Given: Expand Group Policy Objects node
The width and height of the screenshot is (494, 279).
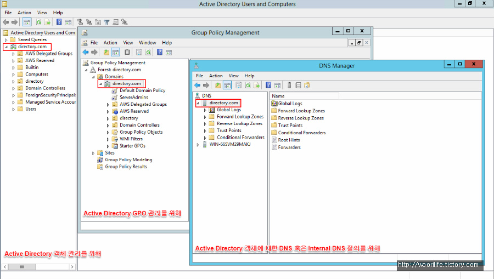Looking at the screenshot, I should [x=108, y=133].
